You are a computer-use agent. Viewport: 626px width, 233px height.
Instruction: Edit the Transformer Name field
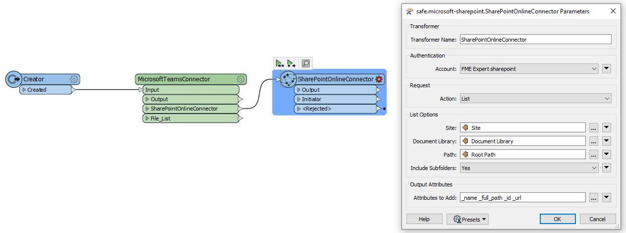coord(535,39)
